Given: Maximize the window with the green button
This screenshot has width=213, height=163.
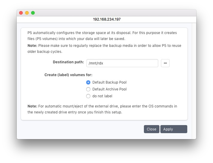Looking at the screenshot, I should coord(33,13).
